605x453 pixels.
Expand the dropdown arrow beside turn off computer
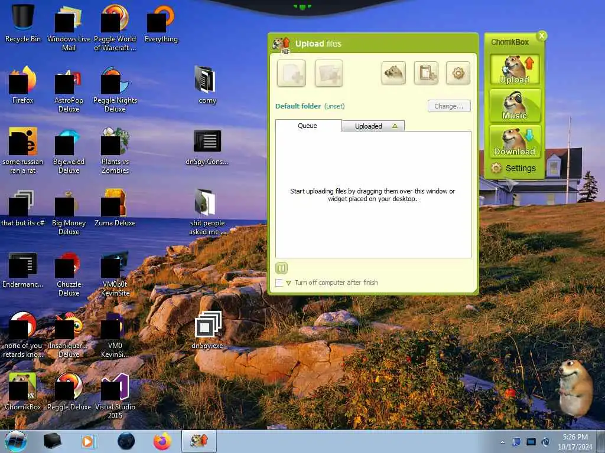288,283
